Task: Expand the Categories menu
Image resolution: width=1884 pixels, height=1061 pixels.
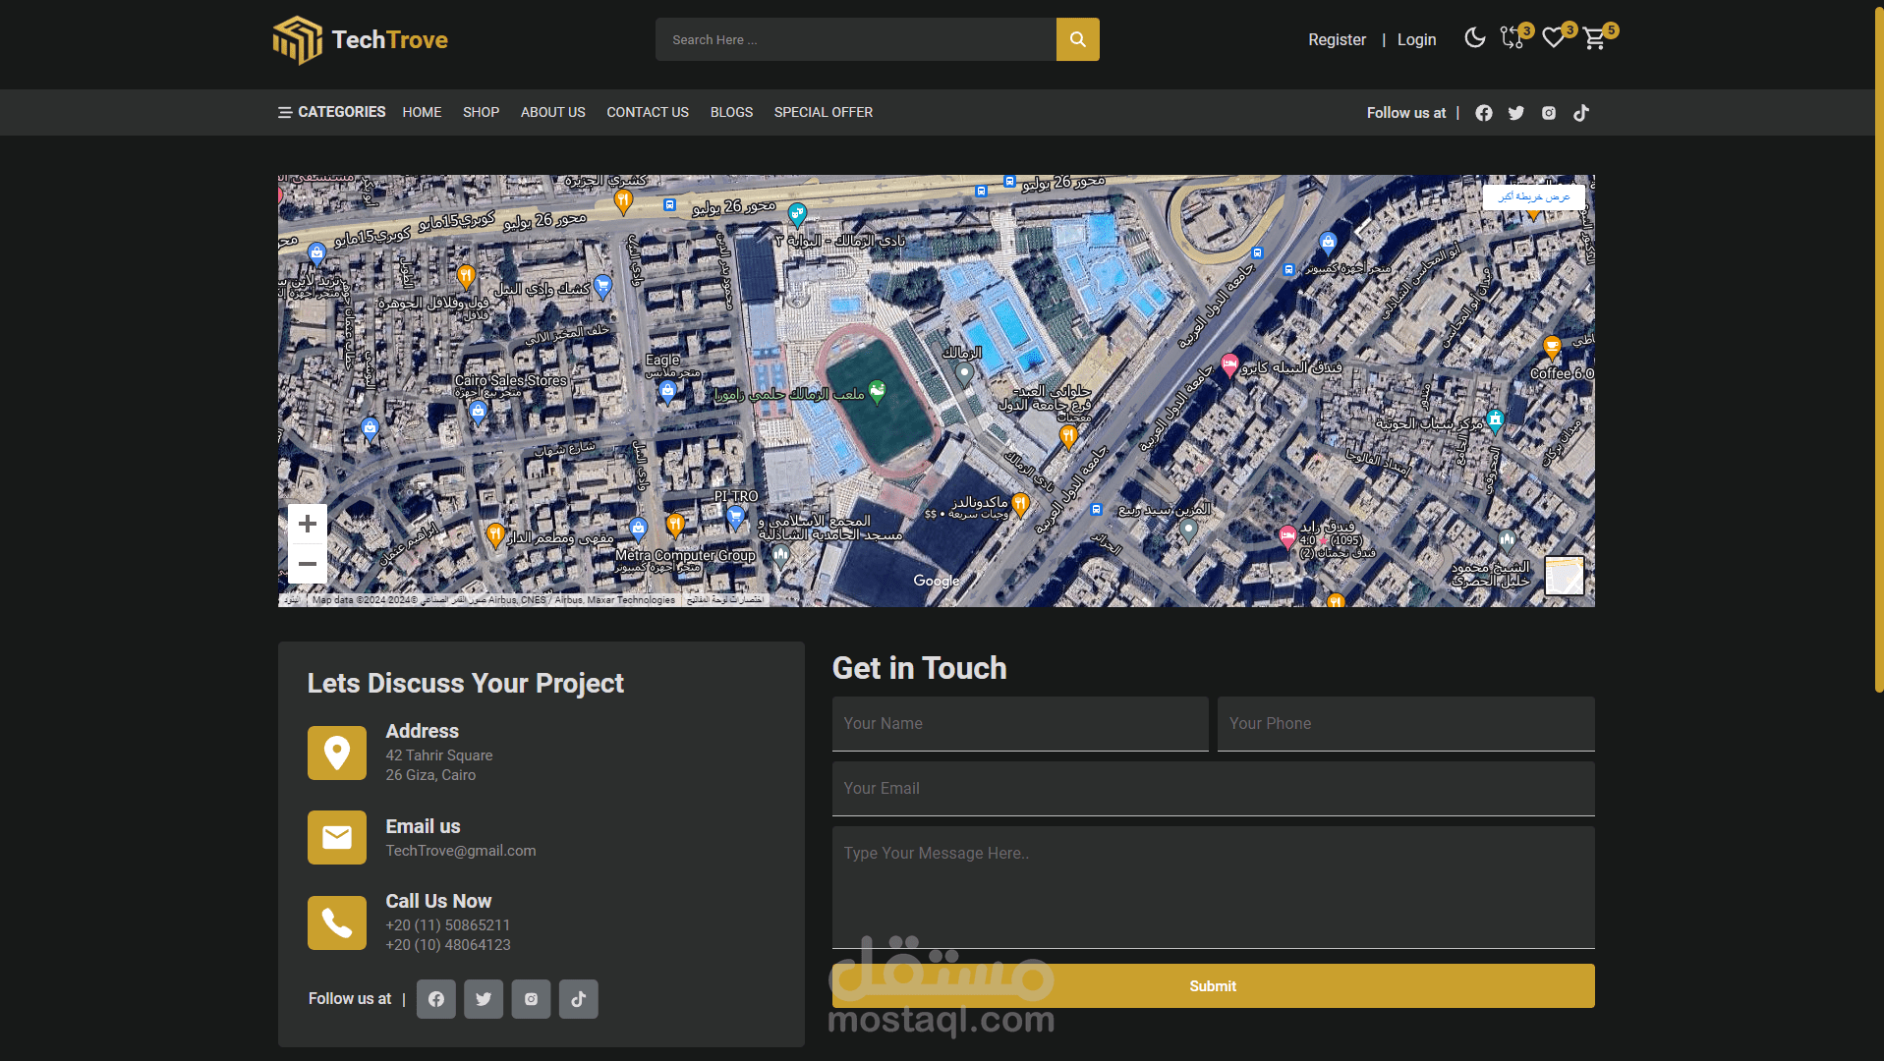Action: 331,112
